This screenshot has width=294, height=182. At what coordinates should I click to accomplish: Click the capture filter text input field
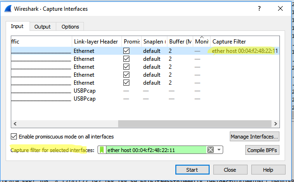pyautogui.click(x=156, y=150)
